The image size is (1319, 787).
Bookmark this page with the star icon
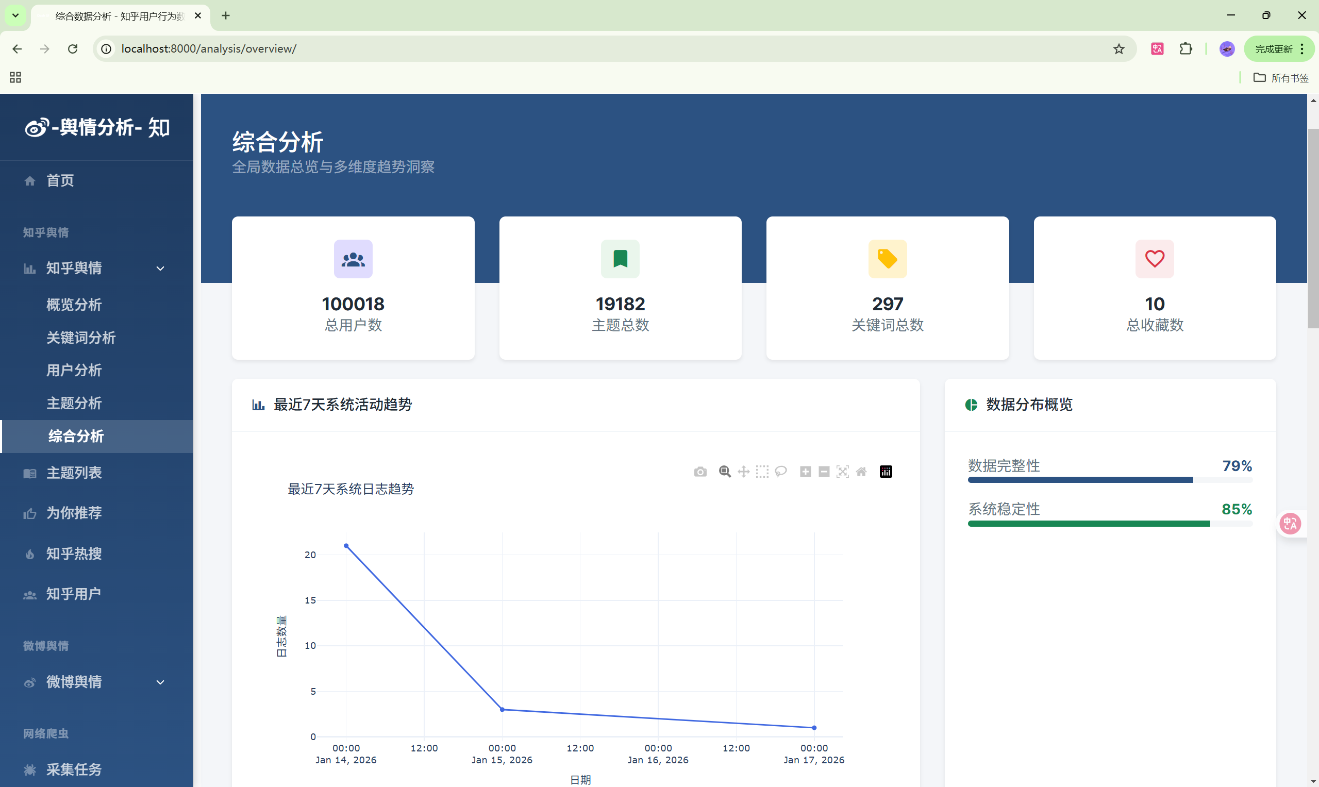coord(1118,49)
